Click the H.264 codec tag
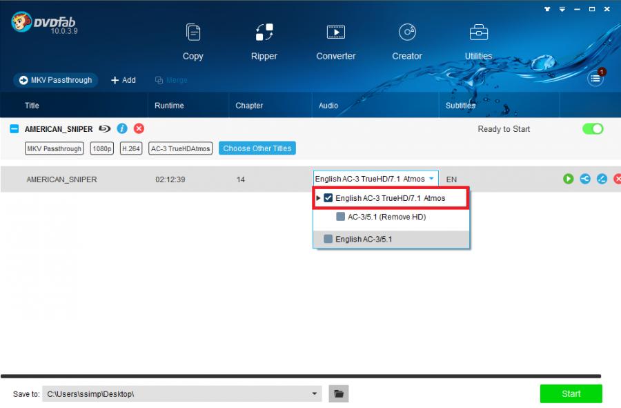Viewport: 621px width, 408px height. 130,148
